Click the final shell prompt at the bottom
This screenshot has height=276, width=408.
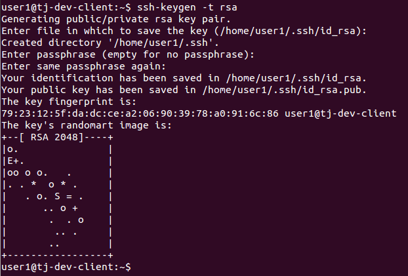[66, 267]
